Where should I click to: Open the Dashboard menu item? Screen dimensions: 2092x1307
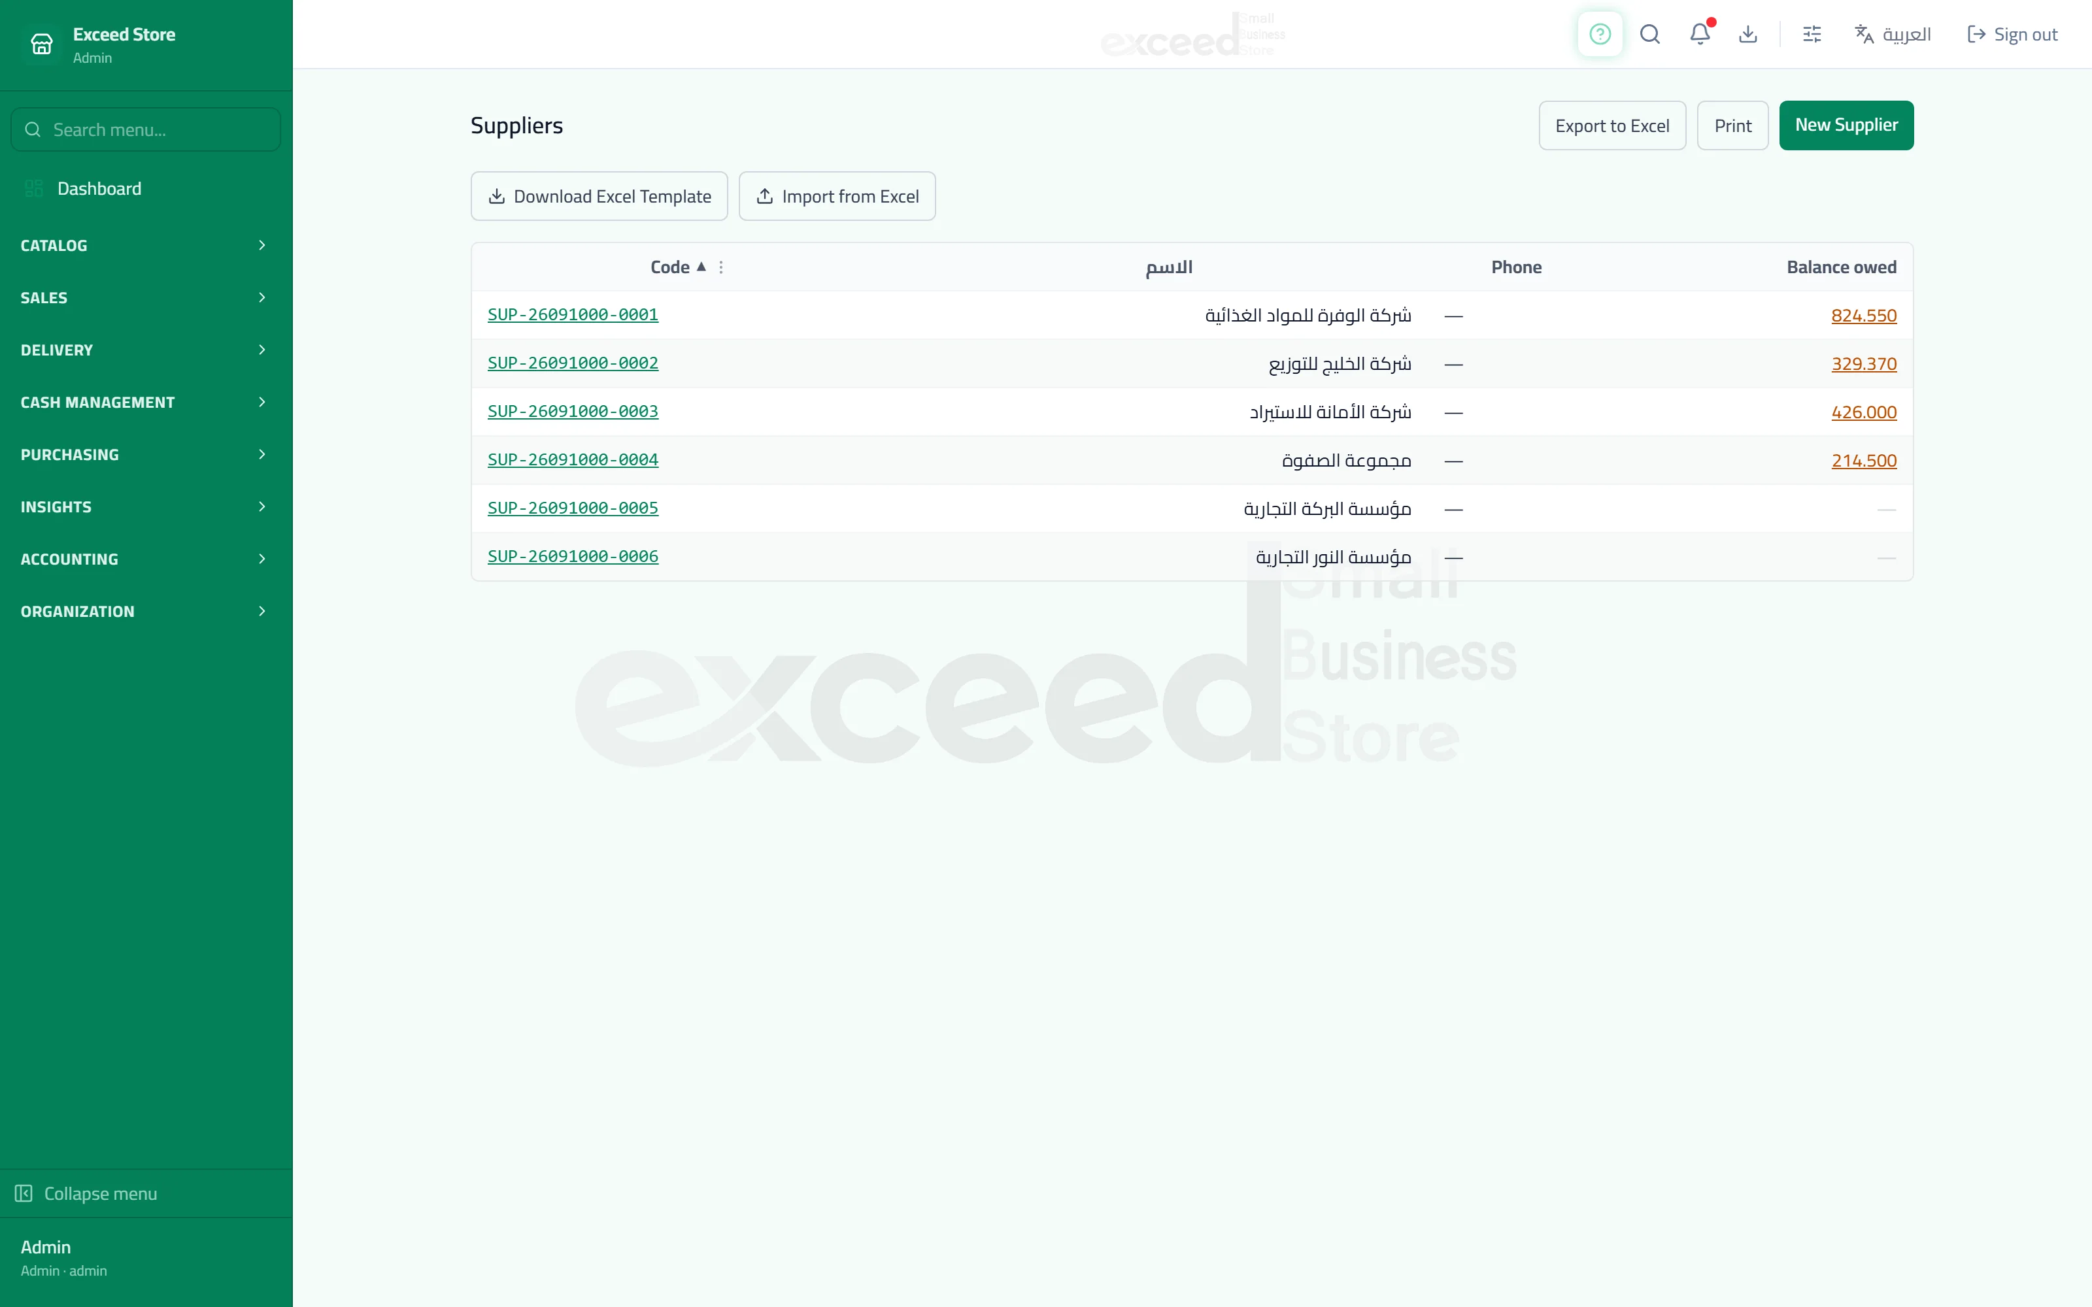[145, 188]
